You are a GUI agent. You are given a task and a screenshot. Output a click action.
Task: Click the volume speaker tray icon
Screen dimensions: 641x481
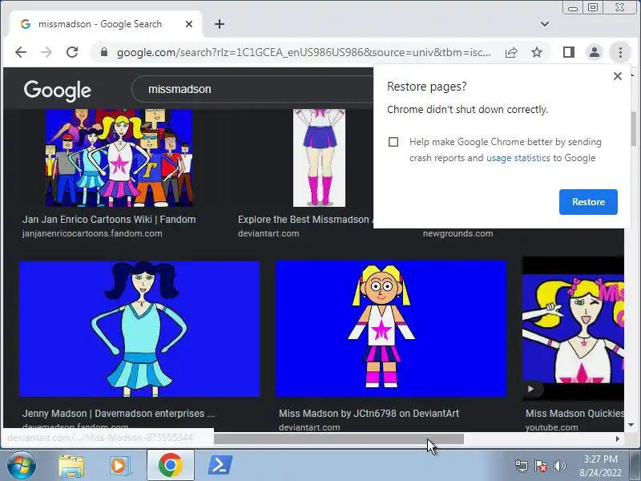pyautogui.click(x=559, y=466)
